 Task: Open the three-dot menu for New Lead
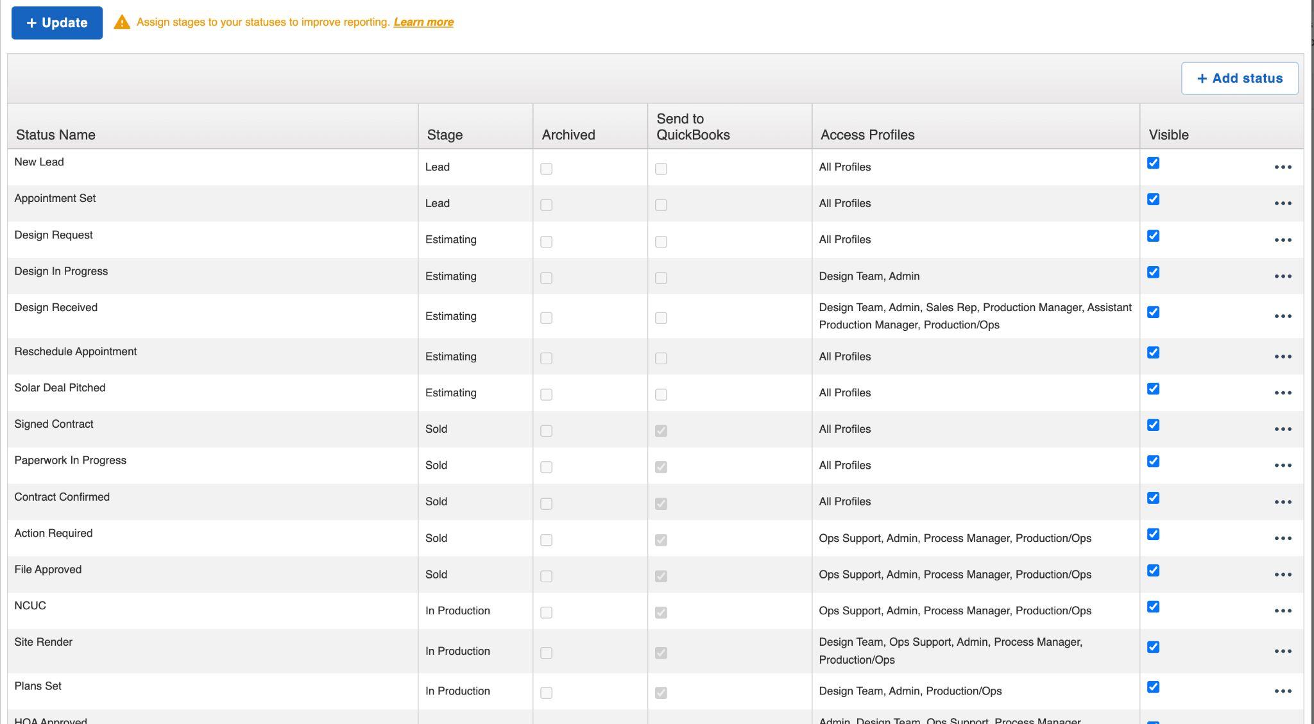[x=1283, y=167]
